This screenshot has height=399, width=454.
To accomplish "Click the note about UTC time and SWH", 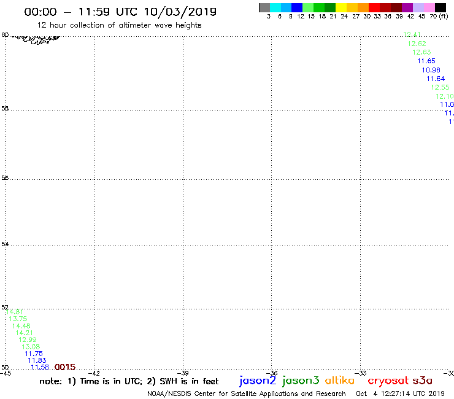I will 129,381.
